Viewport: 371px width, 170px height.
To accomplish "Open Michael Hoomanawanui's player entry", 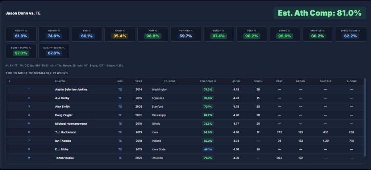I will coord(71,124).
